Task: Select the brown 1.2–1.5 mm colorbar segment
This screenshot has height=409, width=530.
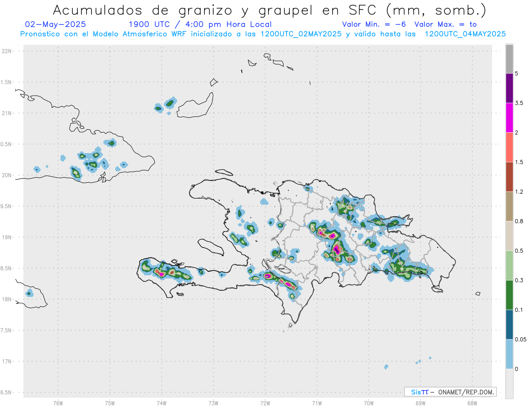Action: pyautogui.click(x=509, y=177)
